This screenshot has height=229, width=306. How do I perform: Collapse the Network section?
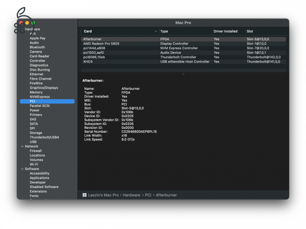22,146
